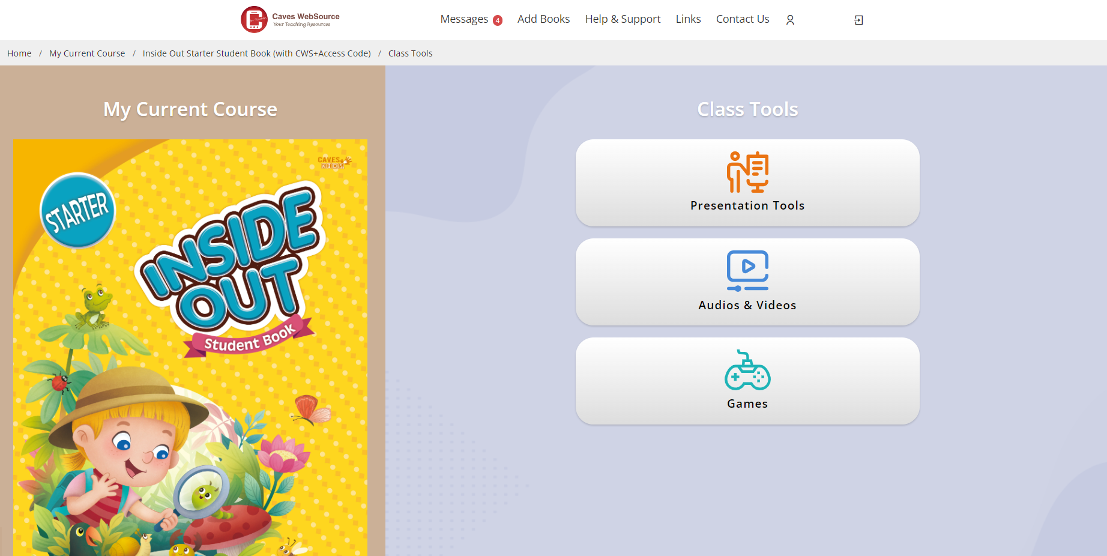Click the Inside Out book cover
This screenshot has height=556, width=1107.
coord(190,348)
